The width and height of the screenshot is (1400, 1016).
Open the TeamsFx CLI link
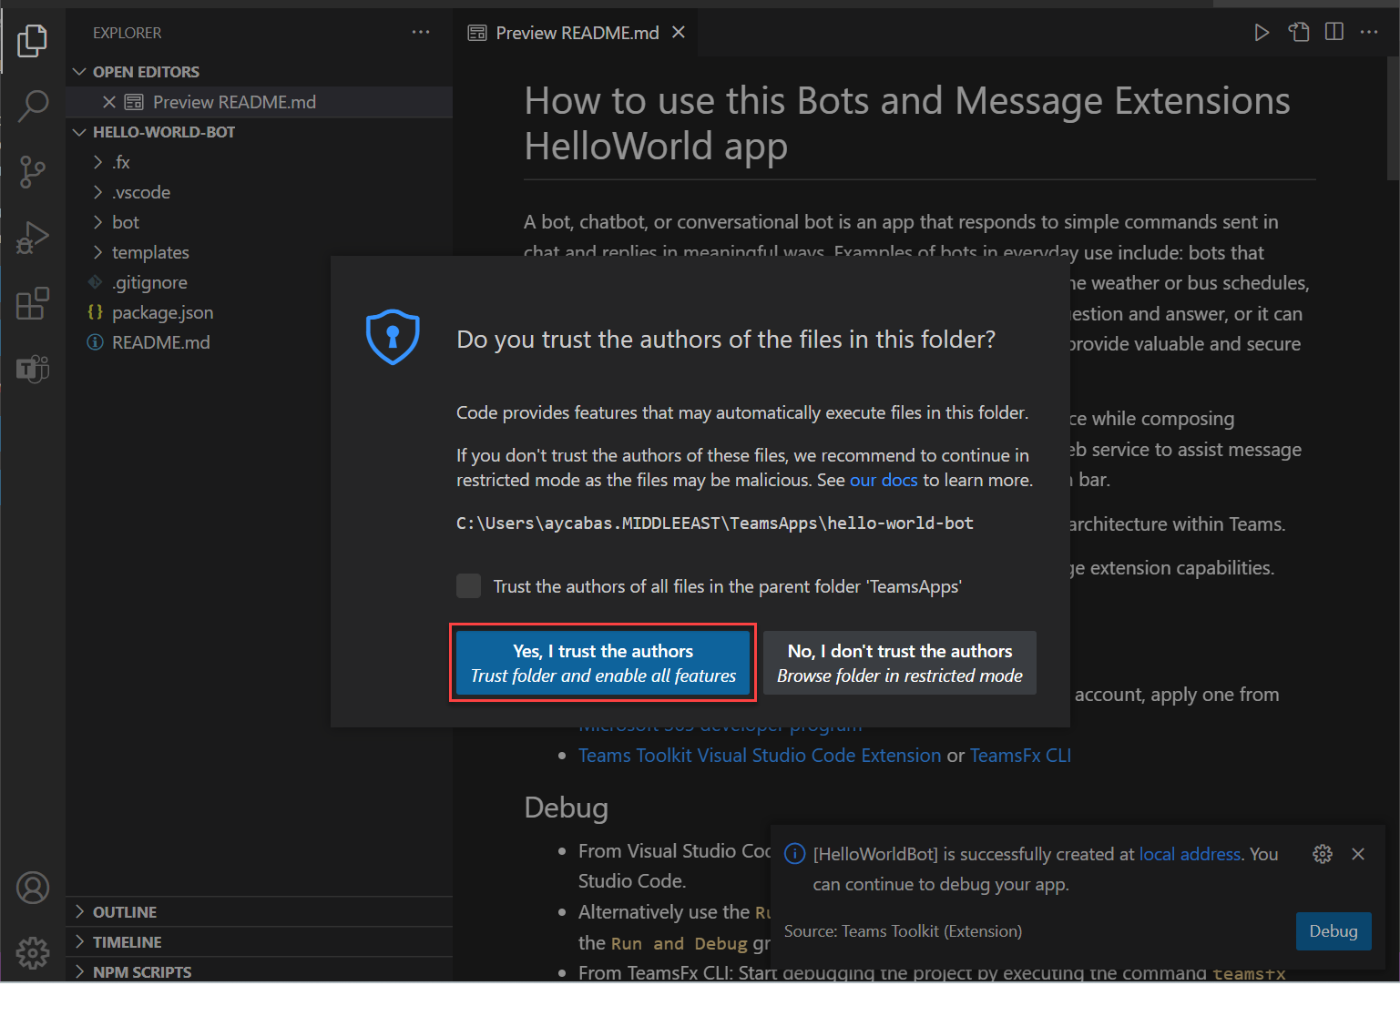tap(1020, 756)
